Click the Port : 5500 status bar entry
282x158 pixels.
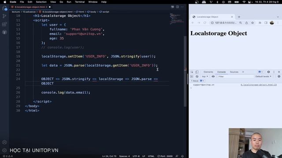pos(165,156)
